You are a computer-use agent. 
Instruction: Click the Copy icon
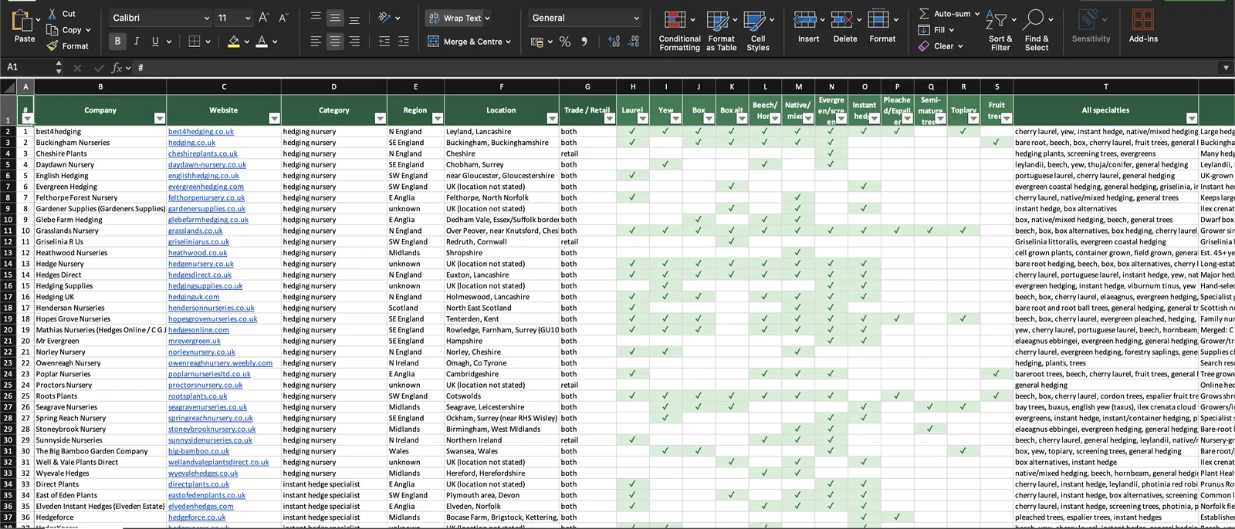coord(52,30)
